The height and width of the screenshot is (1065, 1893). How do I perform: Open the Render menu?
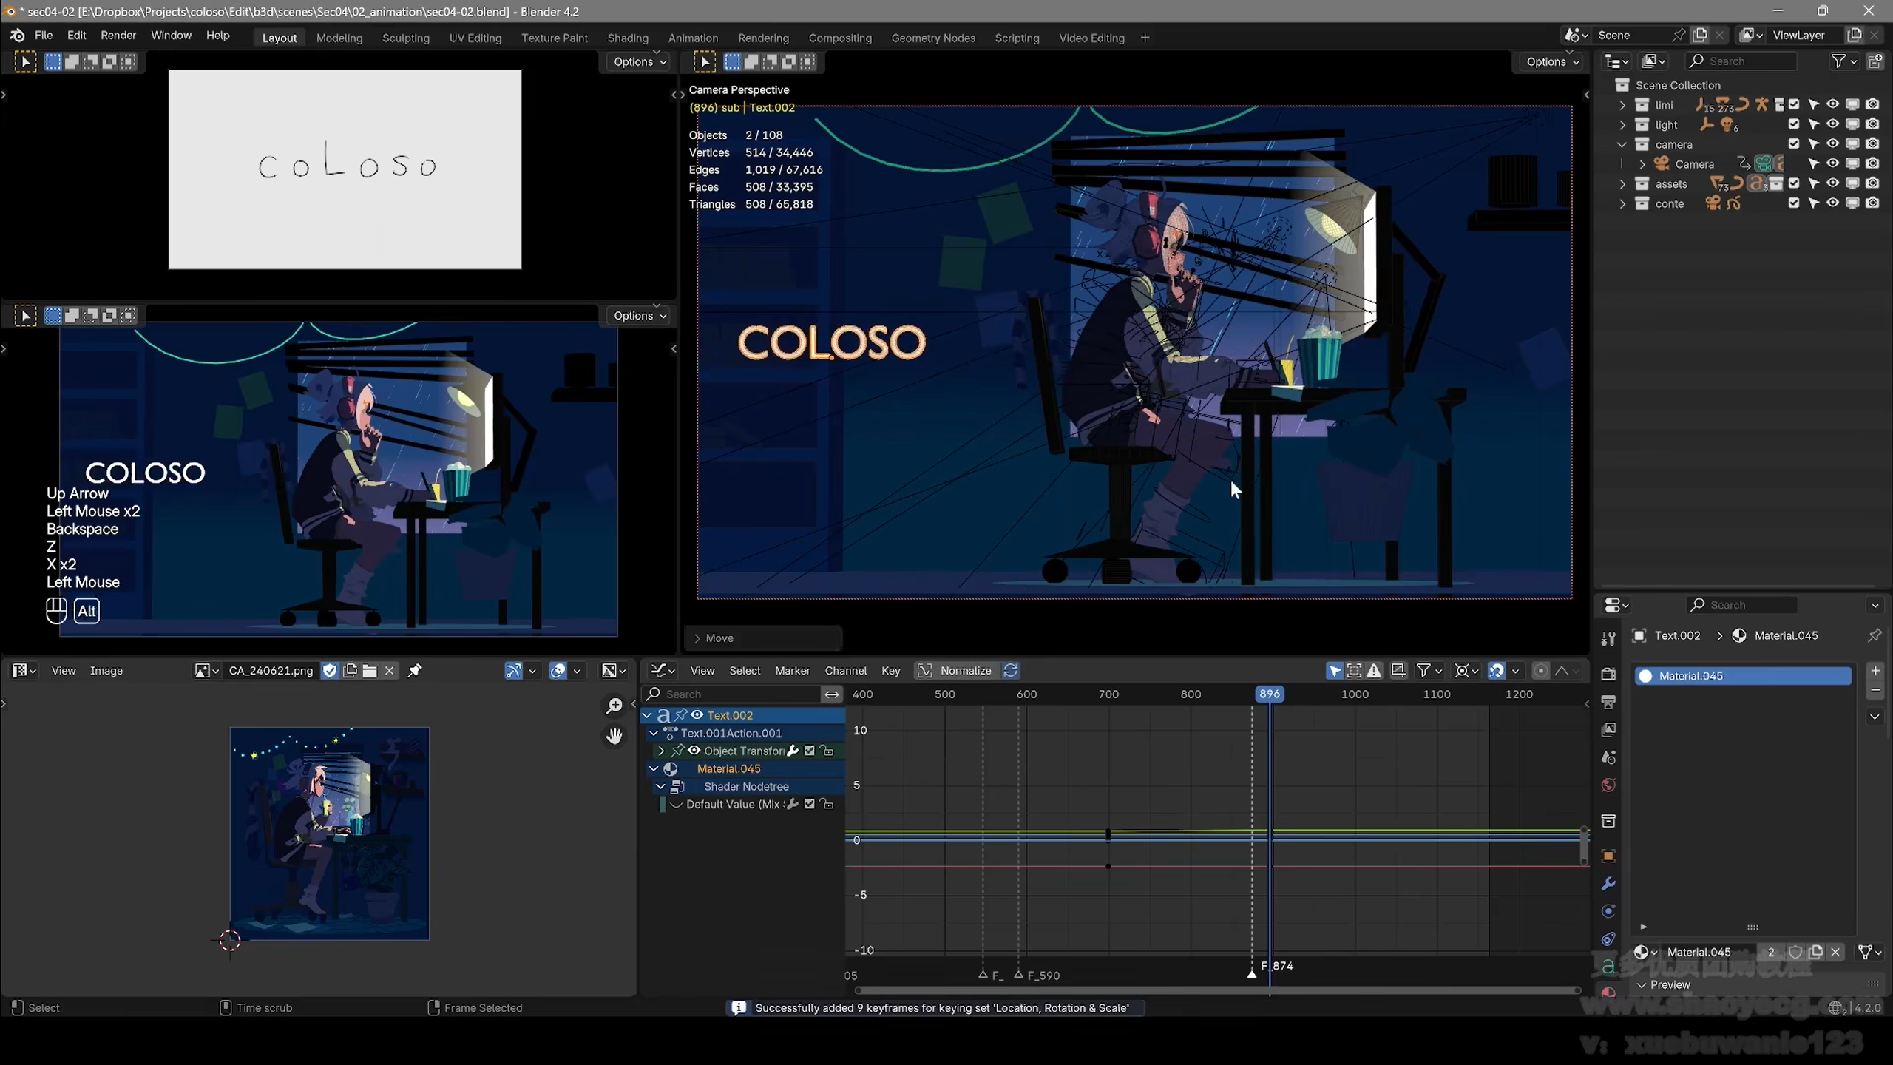[x=118, y=35]
